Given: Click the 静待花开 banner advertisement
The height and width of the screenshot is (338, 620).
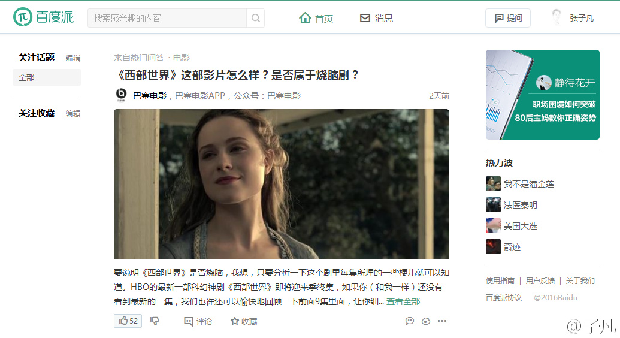Looking at the screenshot, I should click(543, 95).
